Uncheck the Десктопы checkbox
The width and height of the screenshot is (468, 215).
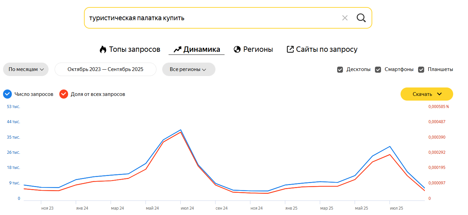coord(340,70)
